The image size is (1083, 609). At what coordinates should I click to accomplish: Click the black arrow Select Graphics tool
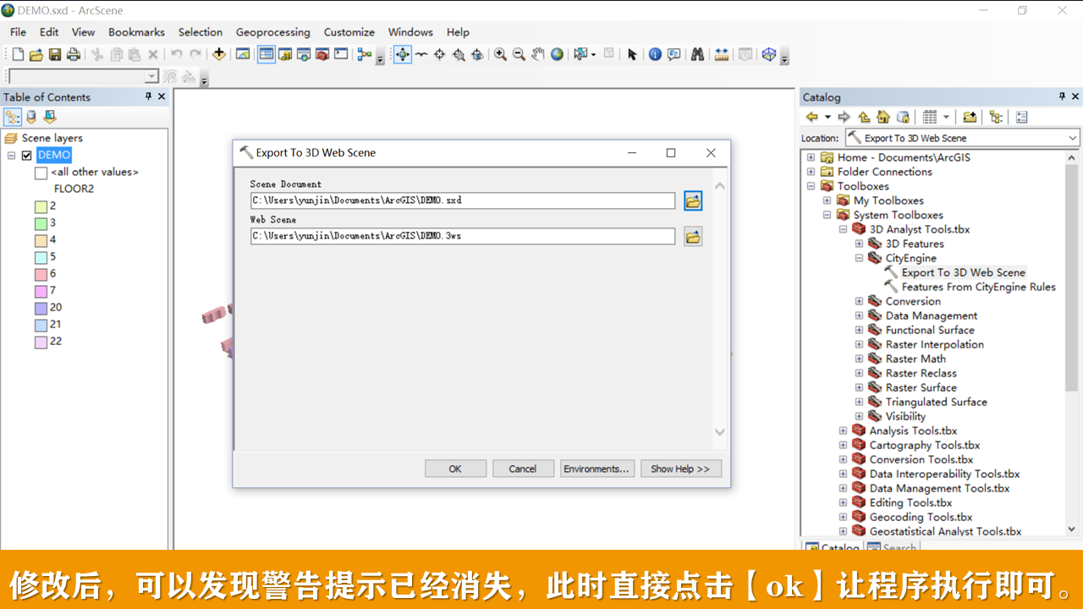(631, 54)
